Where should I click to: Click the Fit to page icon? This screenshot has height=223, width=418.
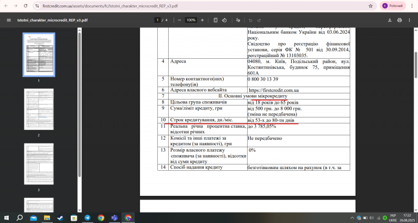point(216,20)
